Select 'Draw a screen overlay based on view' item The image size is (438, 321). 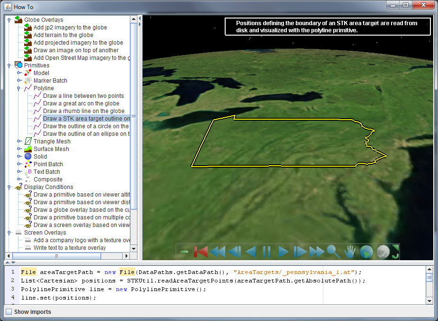tap(82, 225)
